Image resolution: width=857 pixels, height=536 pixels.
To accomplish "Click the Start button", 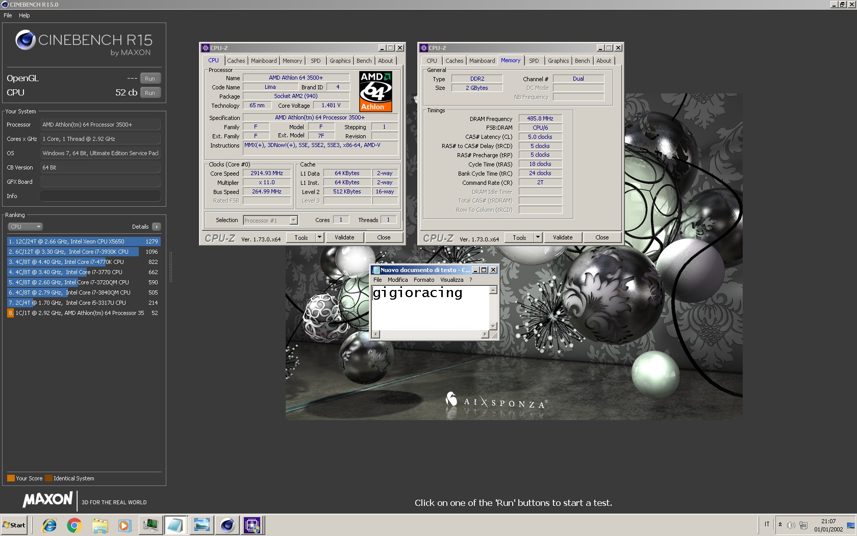I will [14, 525].
